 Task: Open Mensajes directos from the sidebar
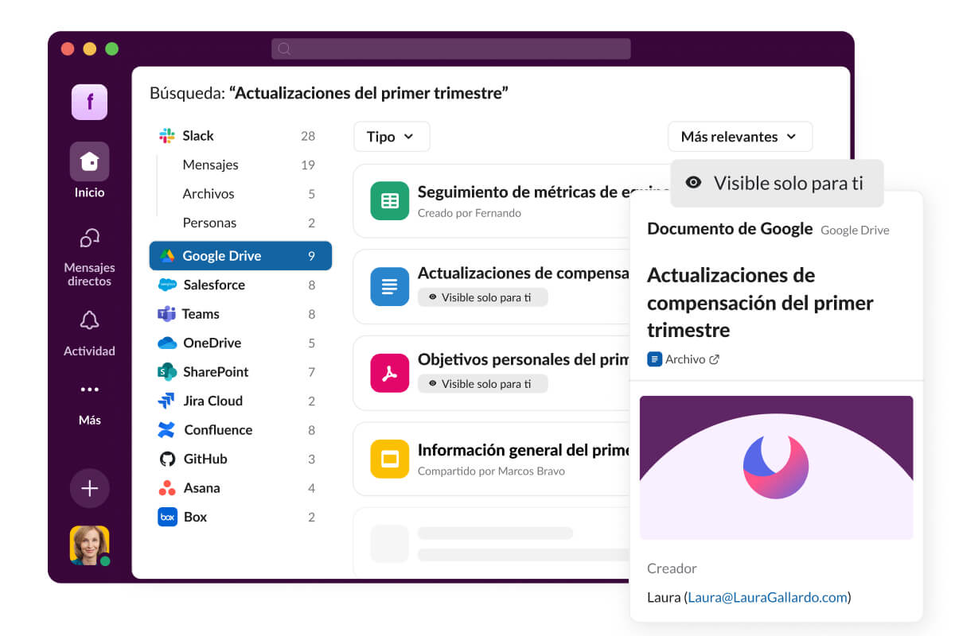click(x=89, y=238)
